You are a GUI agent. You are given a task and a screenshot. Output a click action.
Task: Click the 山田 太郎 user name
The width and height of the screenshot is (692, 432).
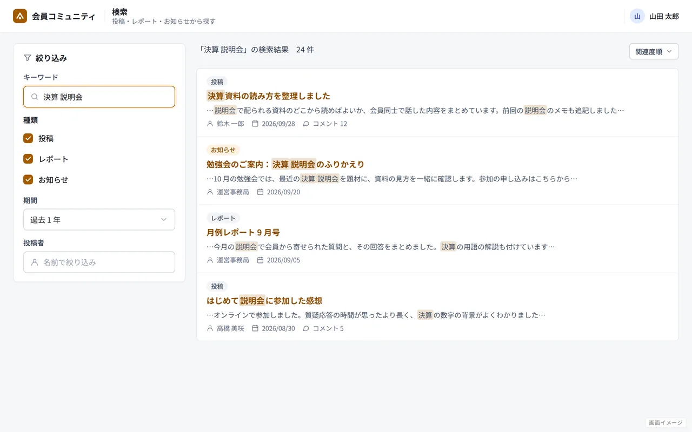coord(664,16)
